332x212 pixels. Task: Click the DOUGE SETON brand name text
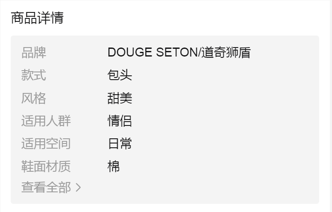[152, 53]
